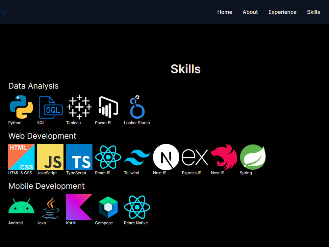Click the 'React Native' label text
Screen dimensions: 329x247
pos(136,223)
